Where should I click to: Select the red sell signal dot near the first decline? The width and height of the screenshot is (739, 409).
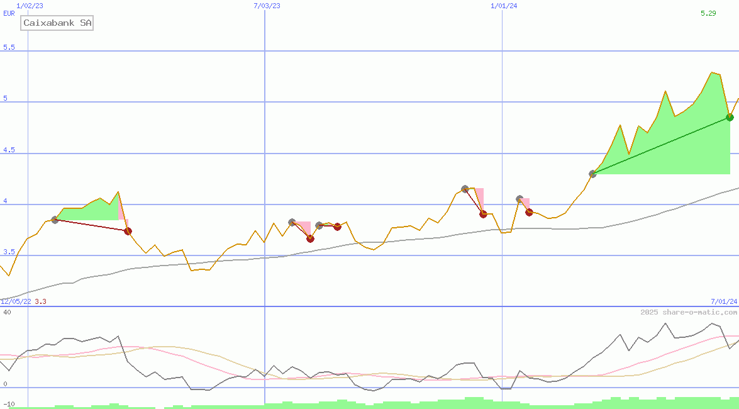pyautogui.click(x=128, y=230)
